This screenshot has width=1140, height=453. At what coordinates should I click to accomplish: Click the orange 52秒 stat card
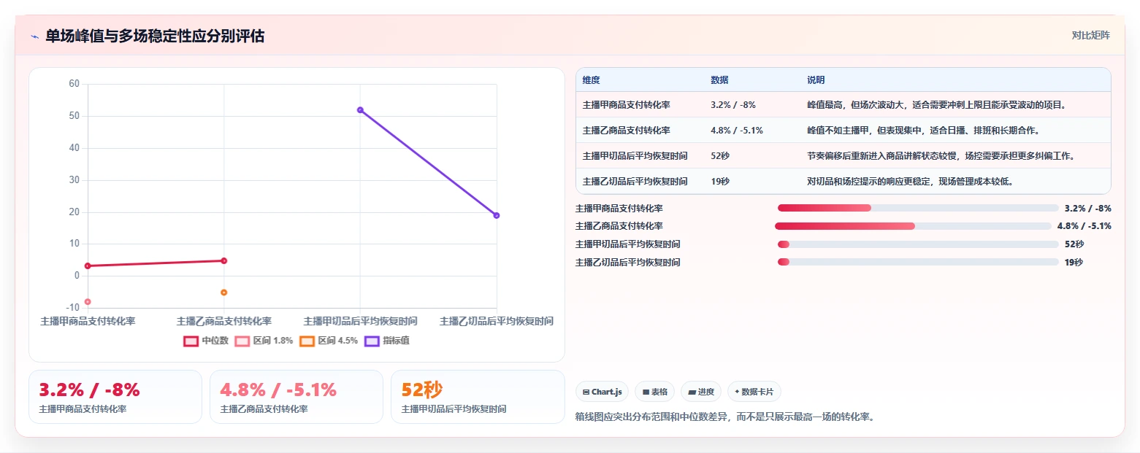point(478,397)
